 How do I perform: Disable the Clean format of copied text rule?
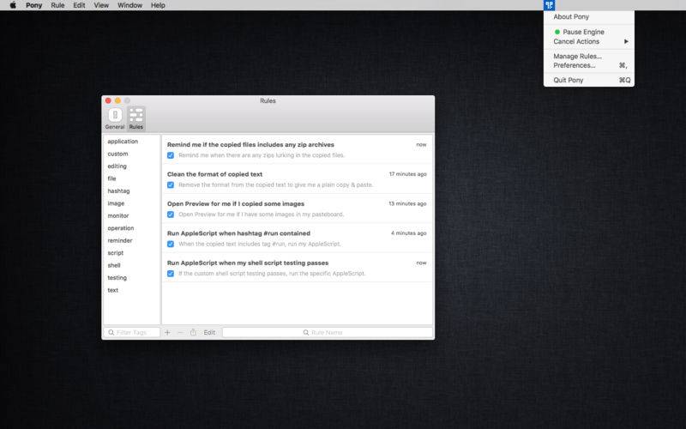tap(171, 184)
